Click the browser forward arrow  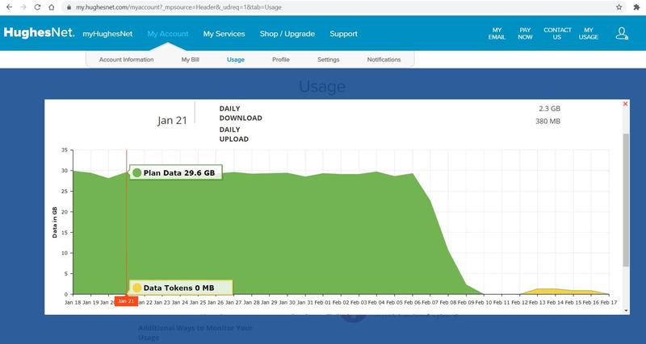(x=23, y=7)
